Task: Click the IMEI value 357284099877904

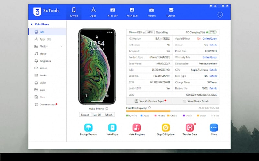Action: tap(161, 70)
